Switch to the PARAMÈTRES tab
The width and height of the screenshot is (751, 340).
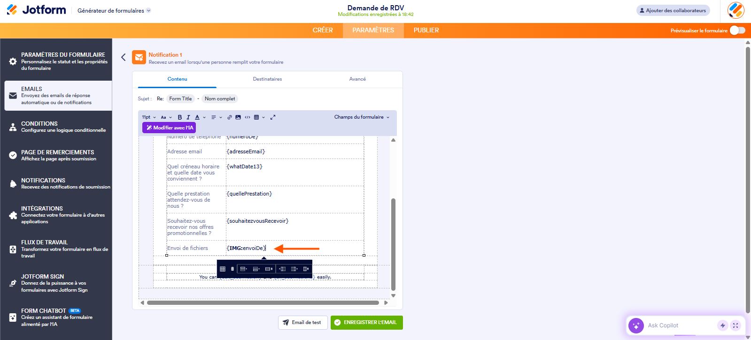coord(373,30)
